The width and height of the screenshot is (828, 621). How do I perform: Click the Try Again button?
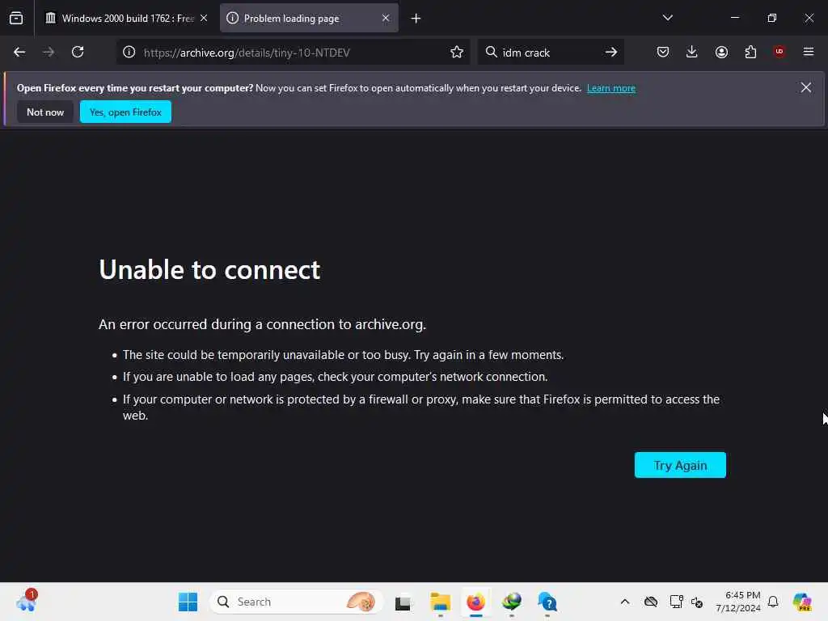click(x=680, y=465)
